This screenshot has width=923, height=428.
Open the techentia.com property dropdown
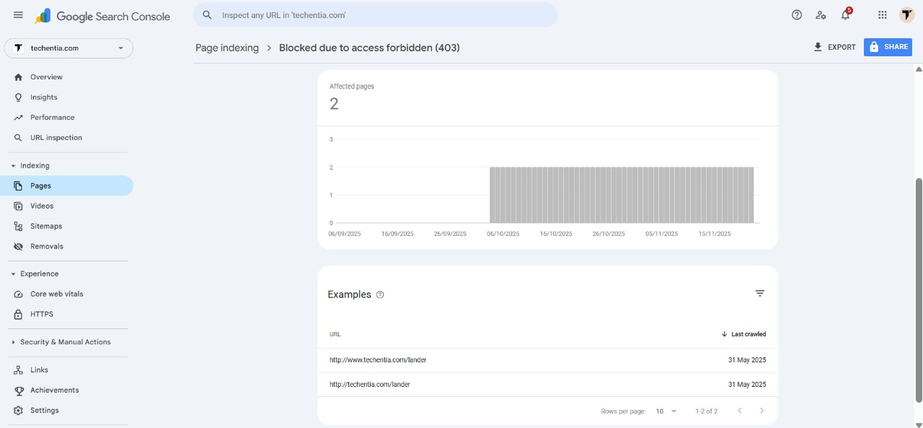(69, 48)
